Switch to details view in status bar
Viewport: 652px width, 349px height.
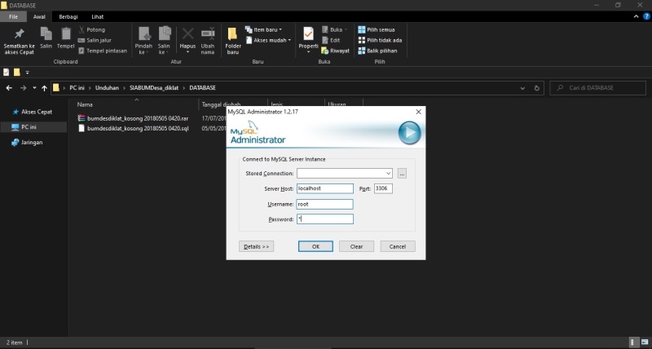pos(634,342)
